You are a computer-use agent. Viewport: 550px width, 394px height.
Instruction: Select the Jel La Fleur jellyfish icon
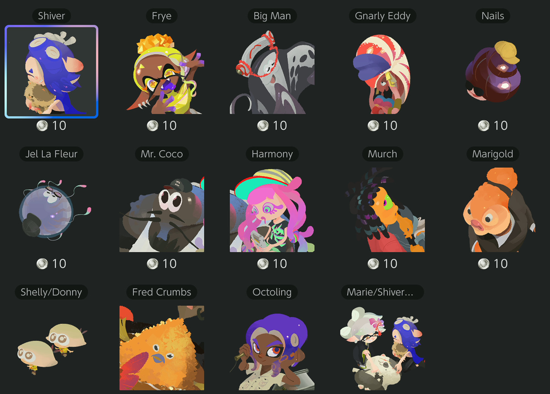point(51,210)
